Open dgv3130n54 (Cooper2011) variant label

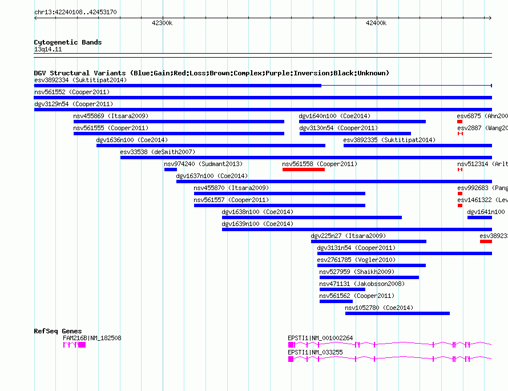pyautogui.click(x=338, y=128)
